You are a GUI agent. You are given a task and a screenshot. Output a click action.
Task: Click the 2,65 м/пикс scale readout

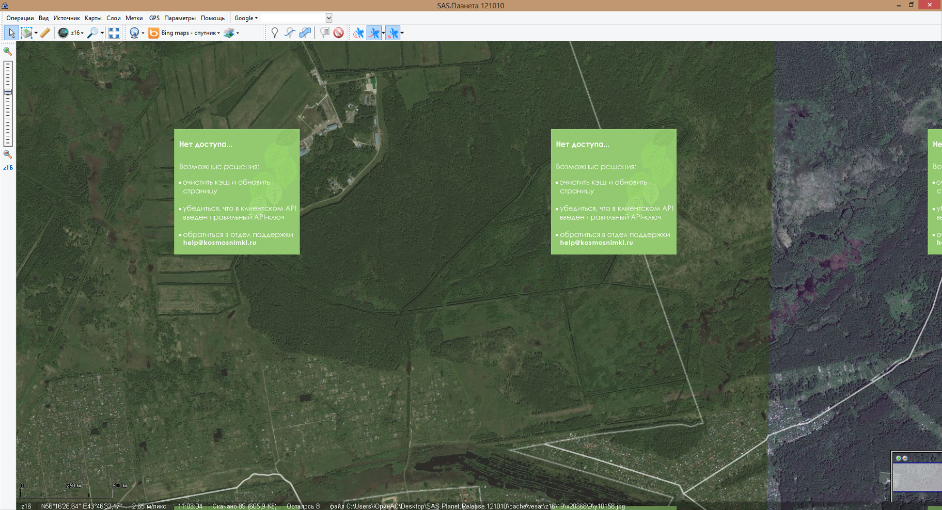(x=150, y=506)
